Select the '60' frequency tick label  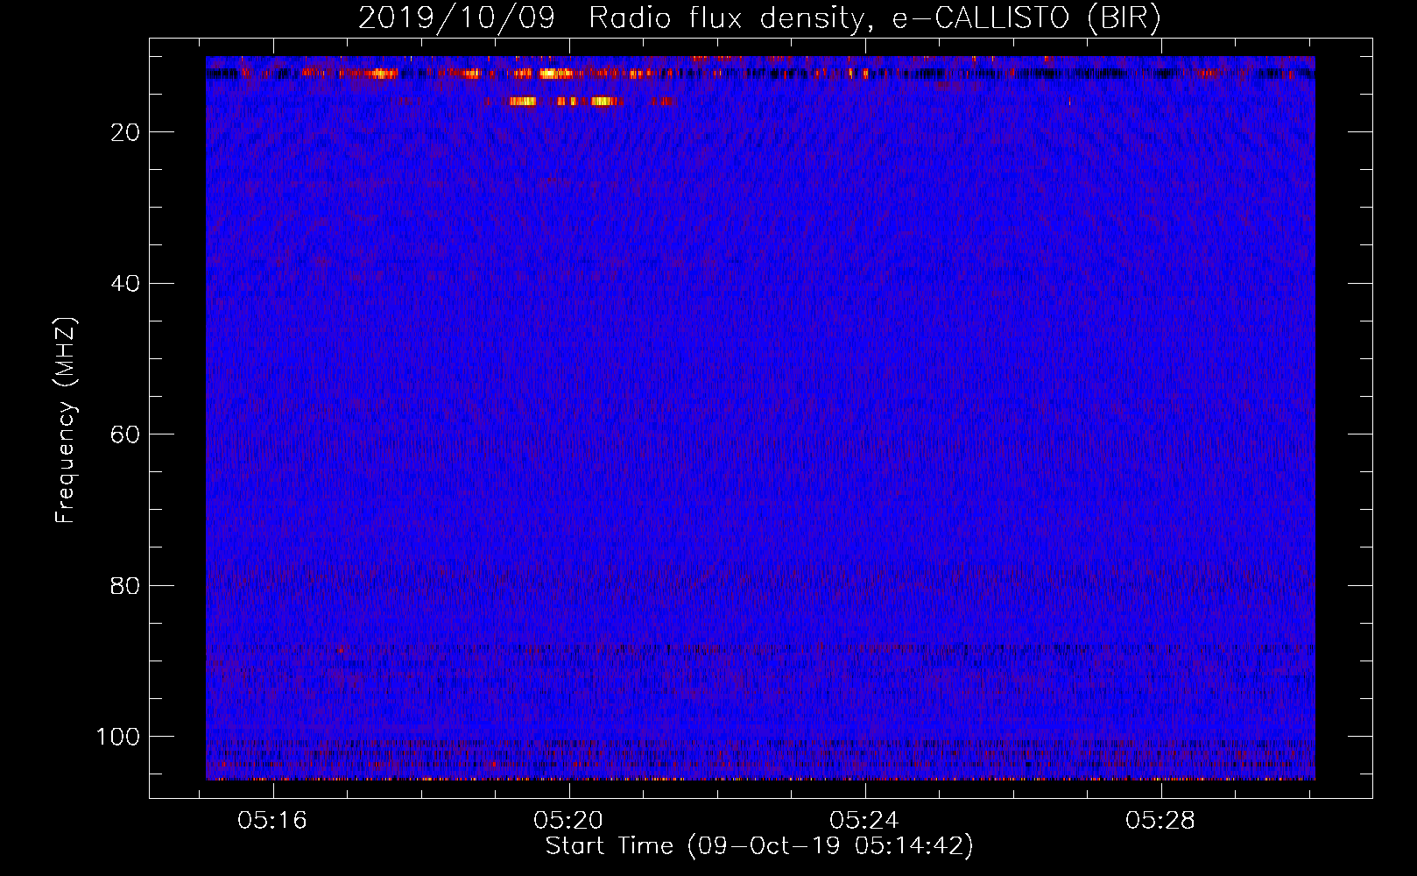point(125,434)
